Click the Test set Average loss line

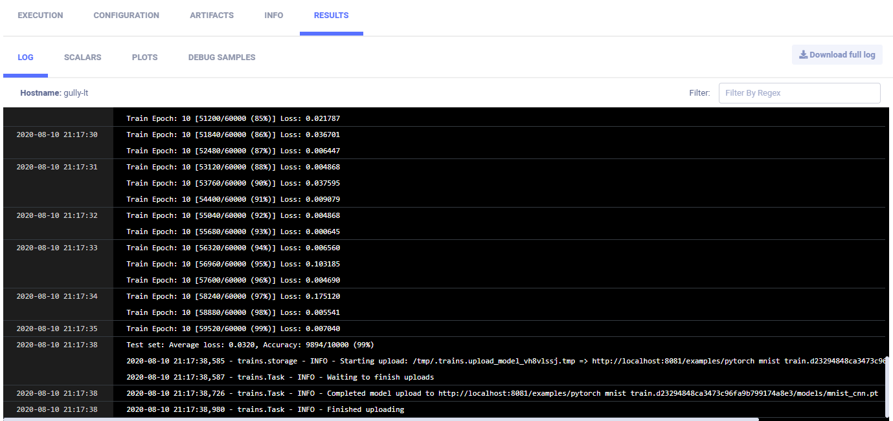[250, 345]
